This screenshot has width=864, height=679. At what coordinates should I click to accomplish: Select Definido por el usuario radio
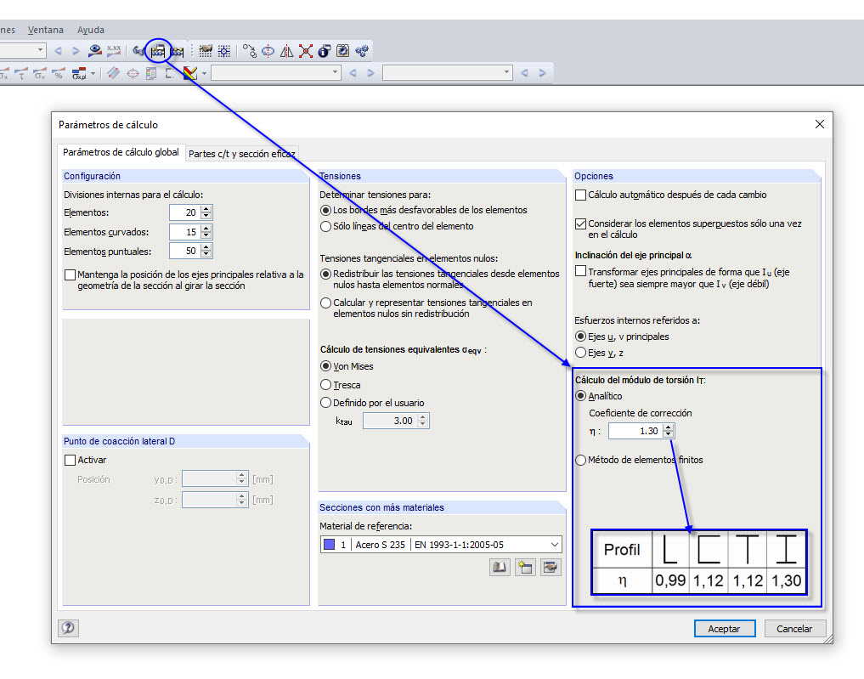[325, 403]
